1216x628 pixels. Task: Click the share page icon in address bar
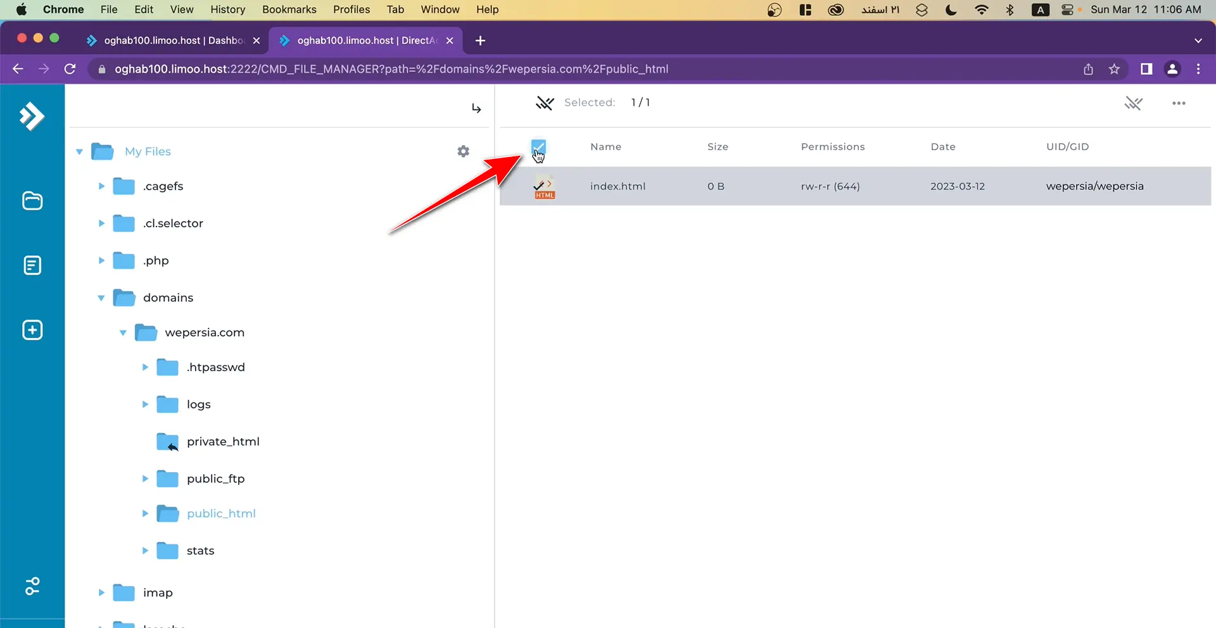point(1088,69)
